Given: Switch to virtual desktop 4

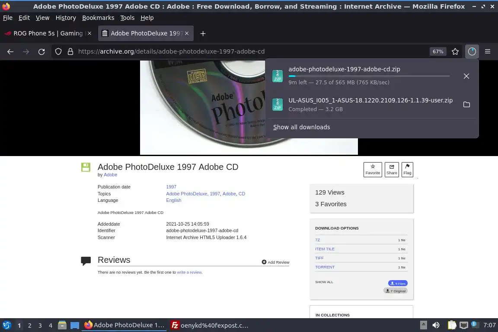Looking at the screenshot, I should [x=51, y=326].
